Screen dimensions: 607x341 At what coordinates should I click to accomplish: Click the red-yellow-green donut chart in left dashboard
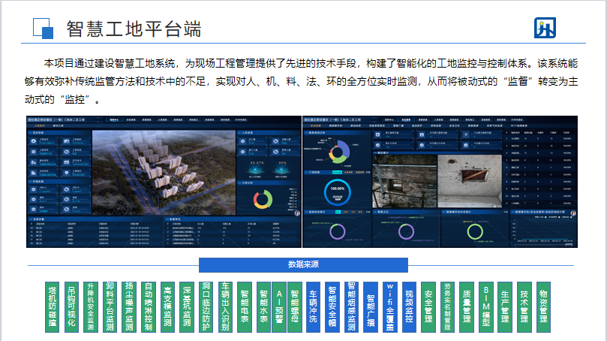pos(262,199)
